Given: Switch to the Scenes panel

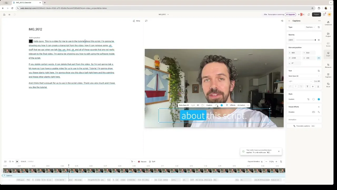Looking at the screenshot, I should (328, 44).
